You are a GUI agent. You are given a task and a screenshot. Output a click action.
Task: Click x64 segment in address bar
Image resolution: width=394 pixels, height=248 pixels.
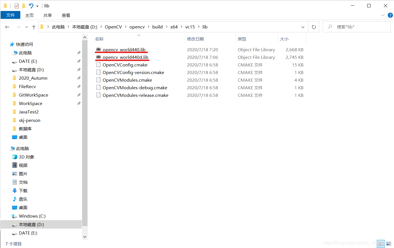pyautogui.click(x=174, y=27)
